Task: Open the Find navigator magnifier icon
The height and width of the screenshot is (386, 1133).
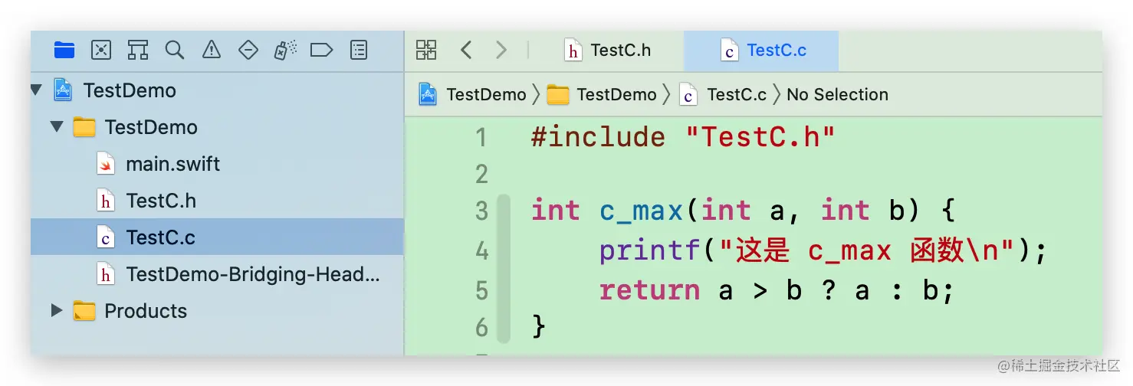Action: point(175,51)
